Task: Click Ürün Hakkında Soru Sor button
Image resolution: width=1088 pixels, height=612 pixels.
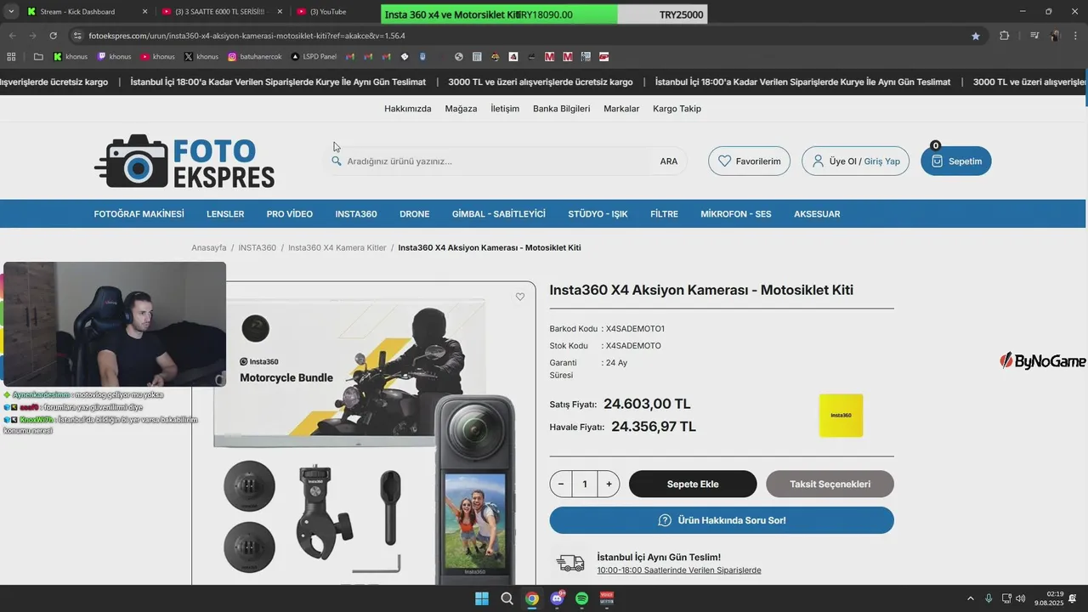Action: [x=722, y=520]
